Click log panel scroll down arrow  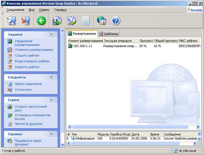click(x=199, y=139)
